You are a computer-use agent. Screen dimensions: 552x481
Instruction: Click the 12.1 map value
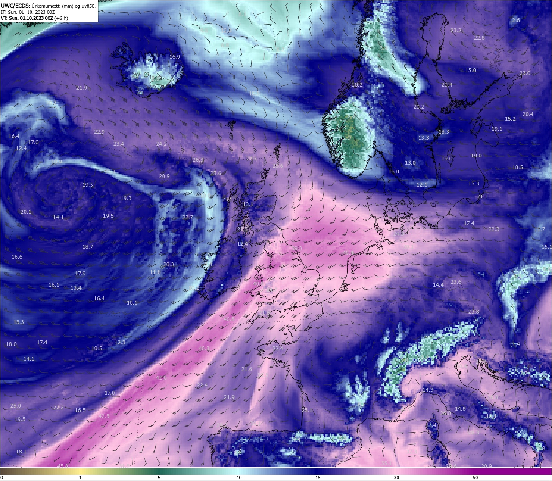click(x=422, y=185)
